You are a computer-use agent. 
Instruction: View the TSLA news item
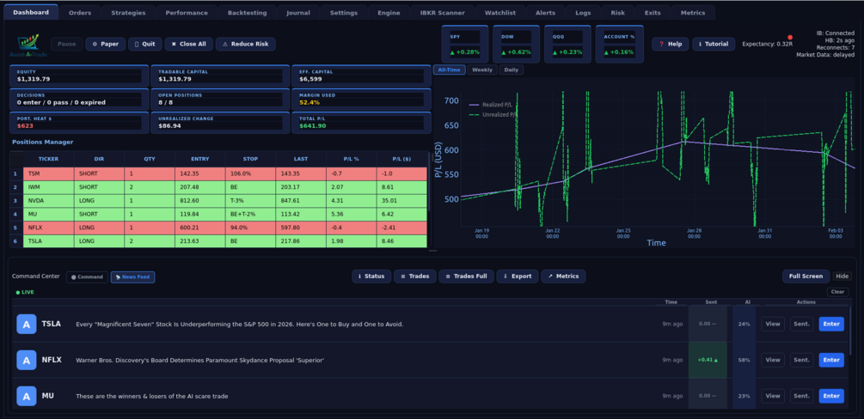(x=773, y=324)
